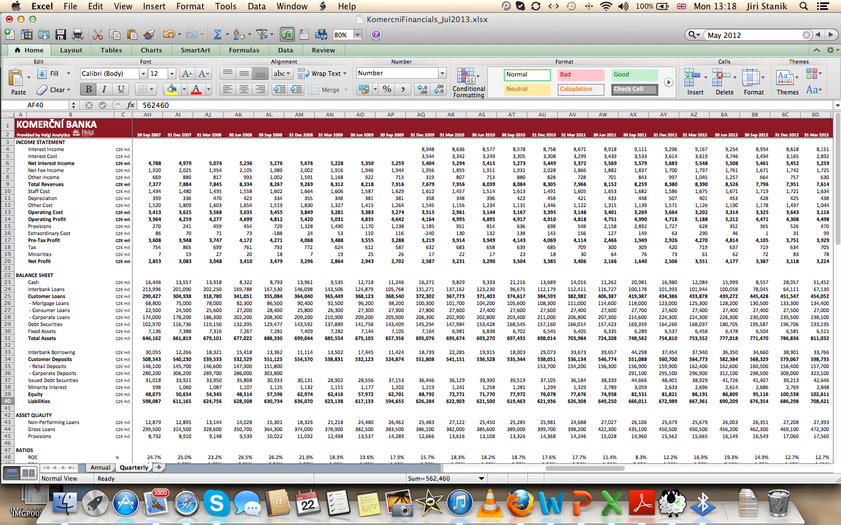The image size is (841, 525).
Task: Switch to Page Layout view button
Action: pos(28,473)
